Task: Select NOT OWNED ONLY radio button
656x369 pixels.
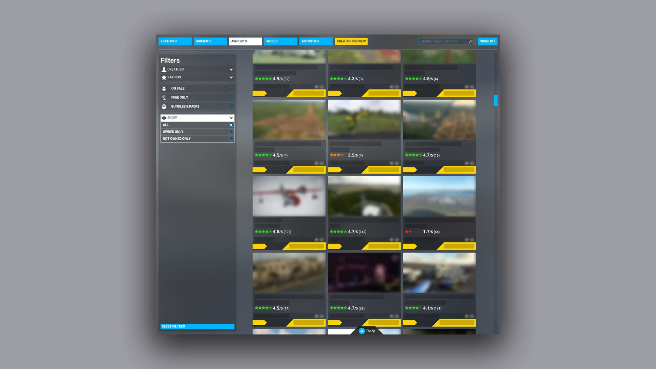Action: coord(231,138)
